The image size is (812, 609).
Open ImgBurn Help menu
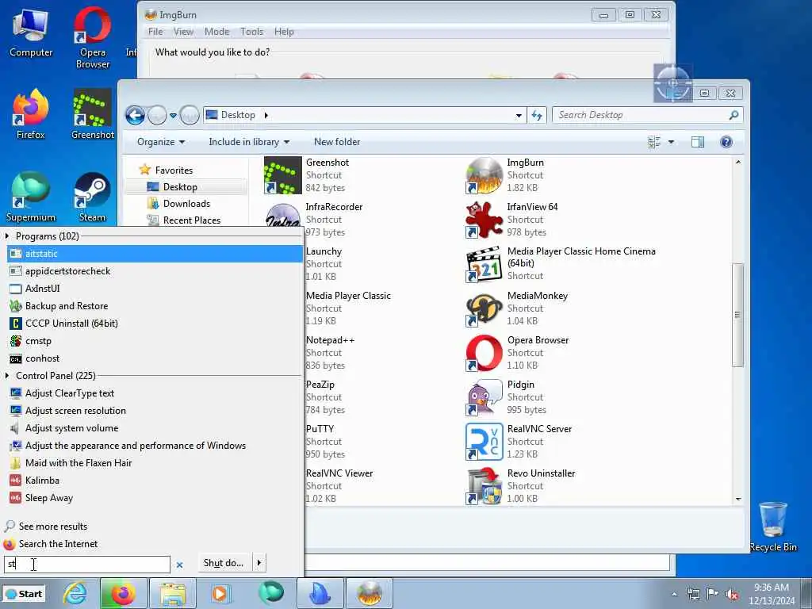(x=284, y=32)
